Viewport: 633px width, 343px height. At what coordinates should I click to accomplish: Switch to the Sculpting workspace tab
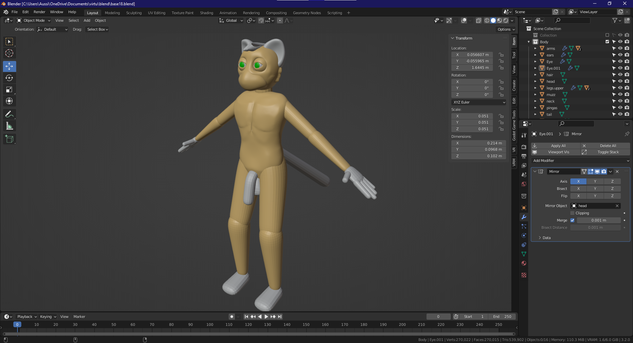[x=134, y=13]
